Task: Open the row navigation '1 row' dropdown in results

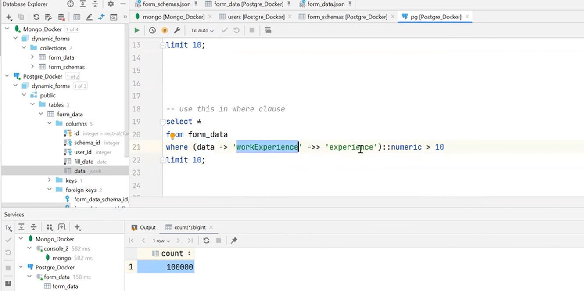Action: [161, 240]
